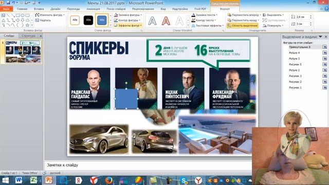Open the Заливка фигуры dropdown
329x185 pixels.
(128, 15)
